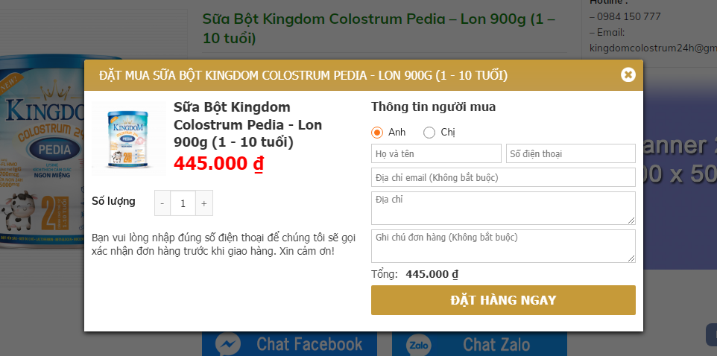
Task: Click the Địa chỉ textarea
Action: pos(503,208)
